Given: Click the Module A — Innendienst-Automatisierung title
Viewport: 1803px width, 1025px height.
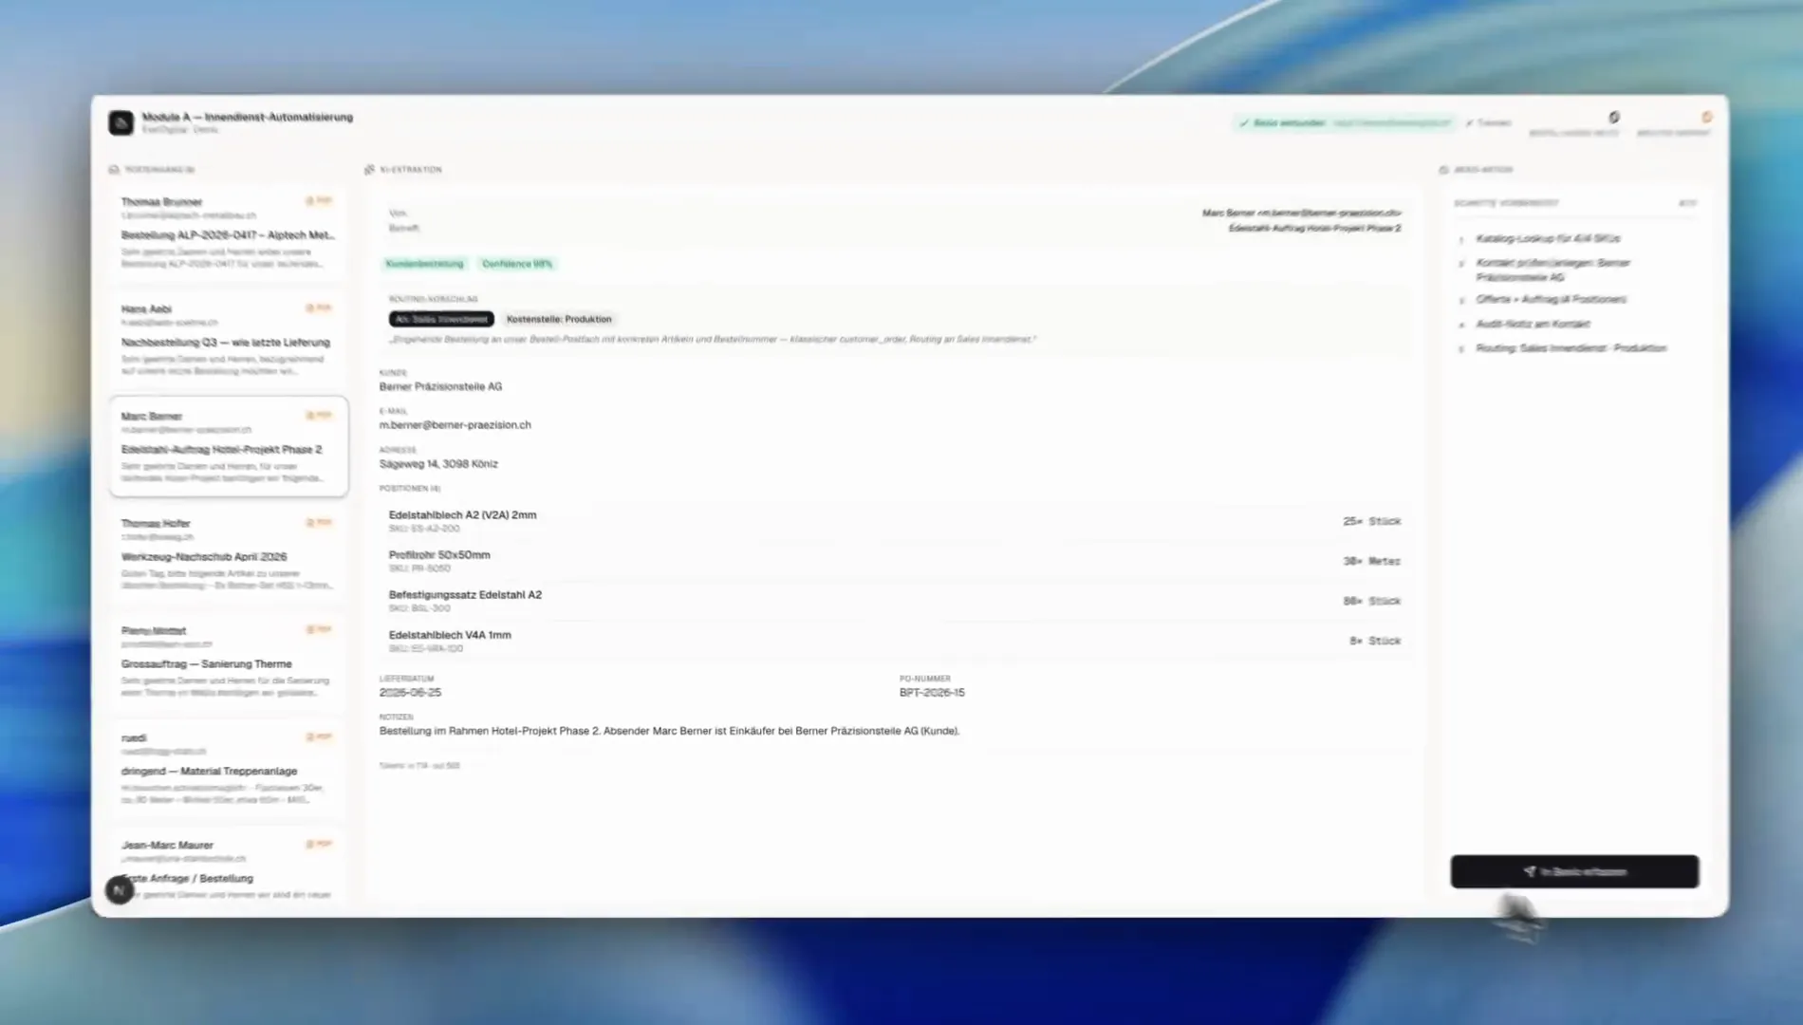Looking at the screenshot, I should tap(247, 117).
